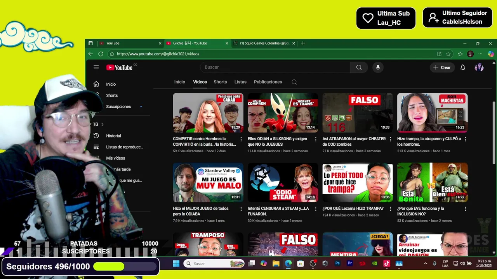Select the Vídeos channel tab
Image resolution: width=497 pixels, height=279 pixels.
[x=200, y=82]
